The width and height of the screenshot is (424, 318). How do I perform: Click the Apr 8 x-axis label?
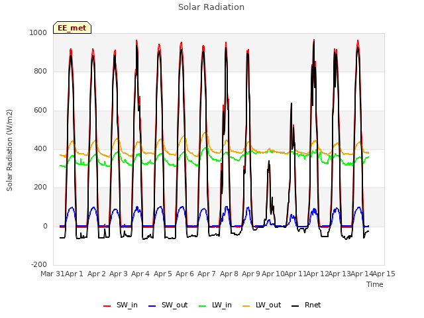click(229, 274)
